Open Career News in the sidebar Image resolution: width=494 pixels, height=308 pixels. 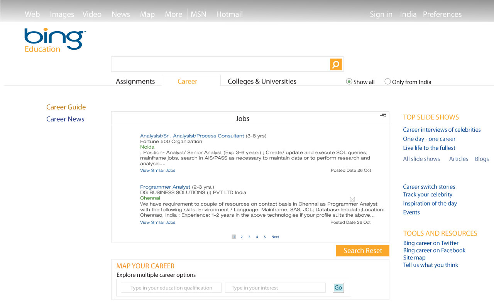[x=65, y=119]
